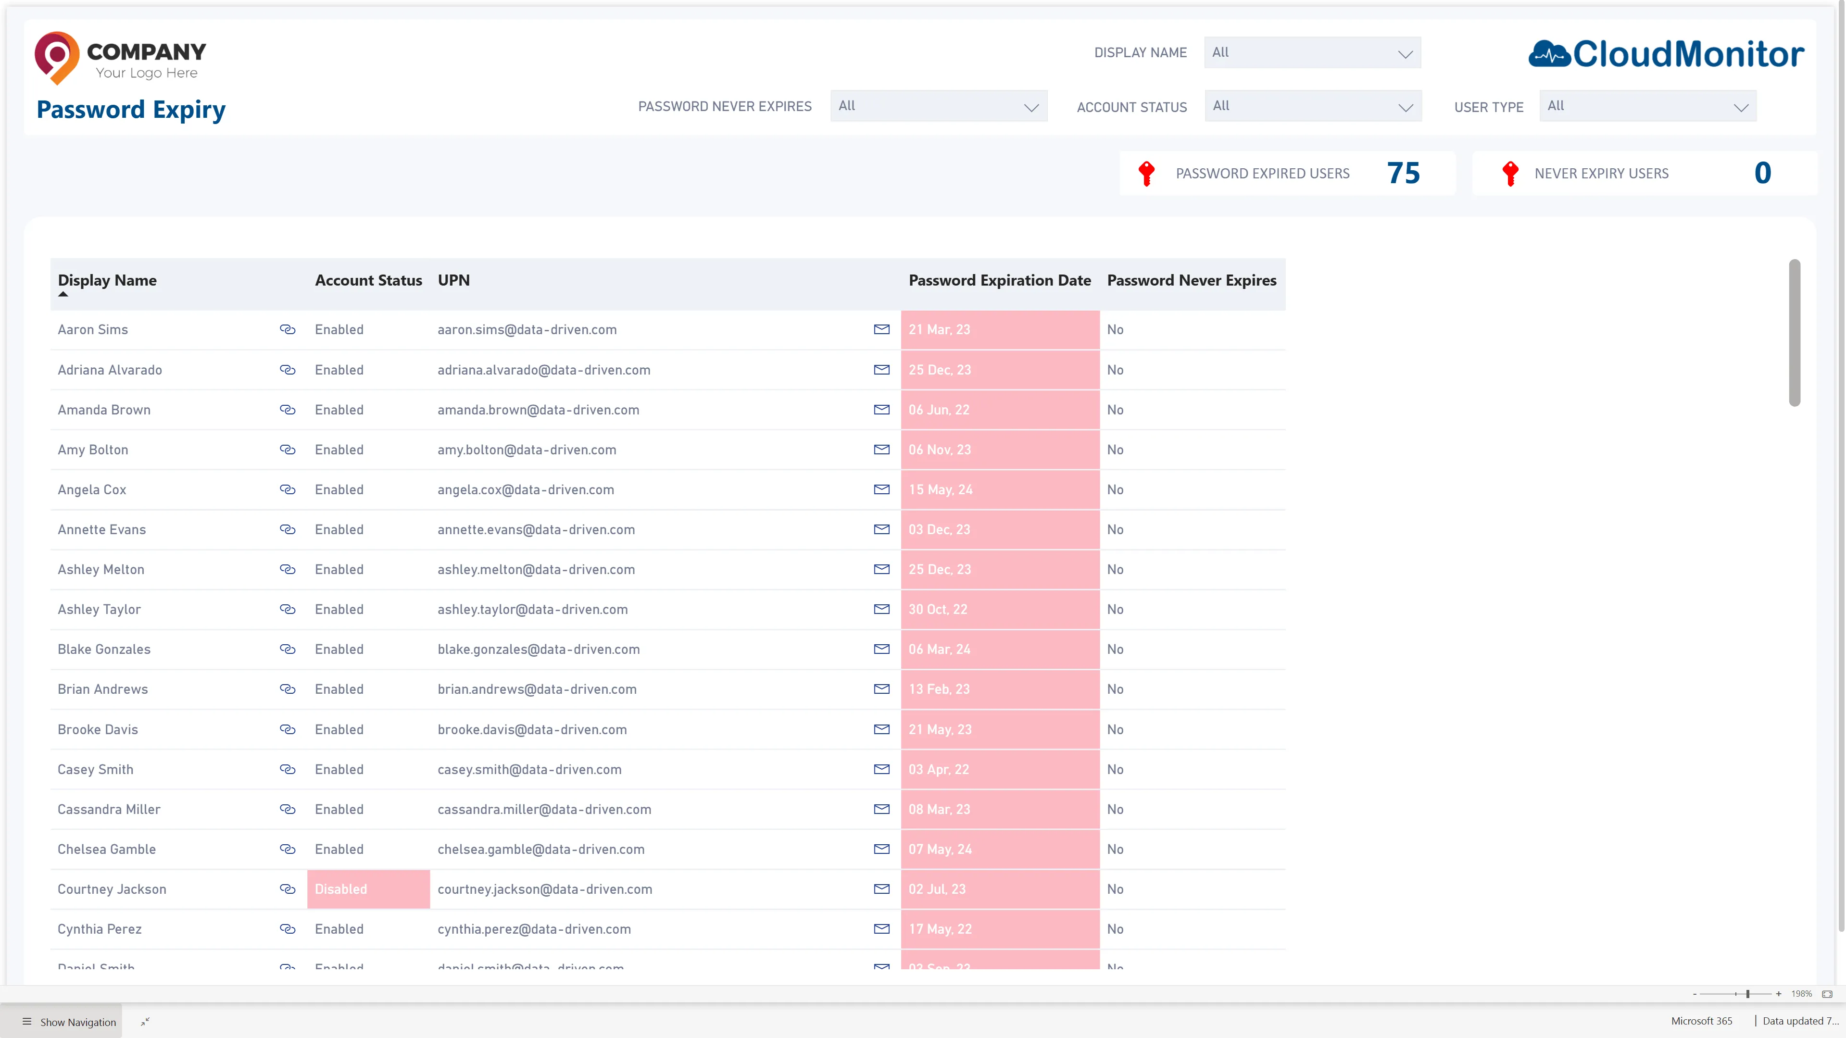Screen dimensions: 1846x1038
Task: Open the link icon for Ashley Melton
Action: 288,570
